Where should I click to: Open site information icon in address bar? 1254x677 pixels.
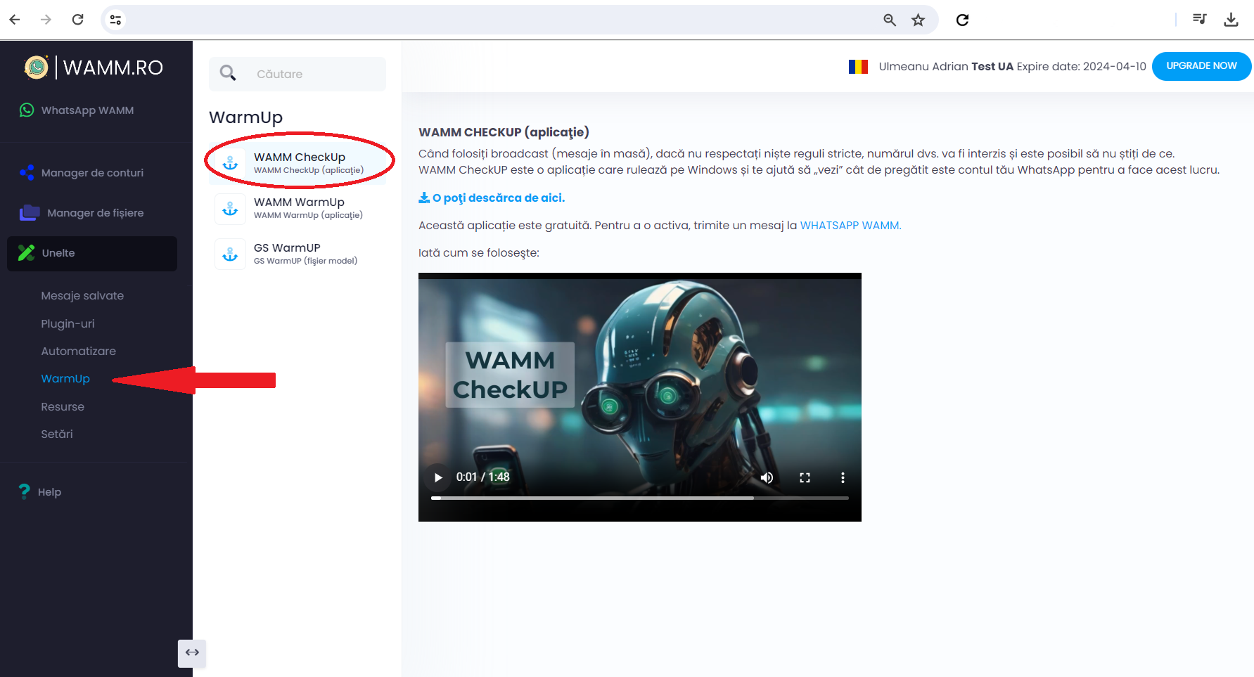[x=116, y=20]
